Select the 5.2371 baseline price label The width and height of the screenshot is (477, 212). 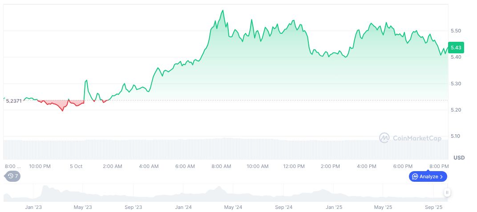point(13,101)
